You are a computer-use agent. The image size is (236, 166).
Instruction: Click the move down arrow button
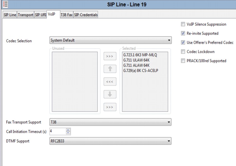pyautogui.click(x=110, y=94)
